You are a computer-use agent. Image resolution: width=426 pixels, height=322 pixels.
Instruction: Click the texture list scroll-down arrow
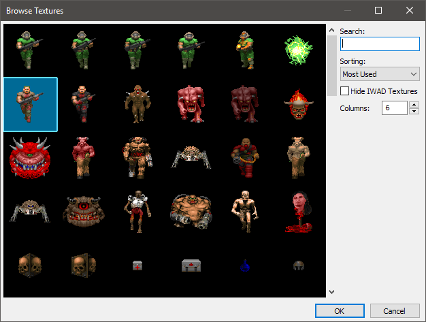(331, 292)
